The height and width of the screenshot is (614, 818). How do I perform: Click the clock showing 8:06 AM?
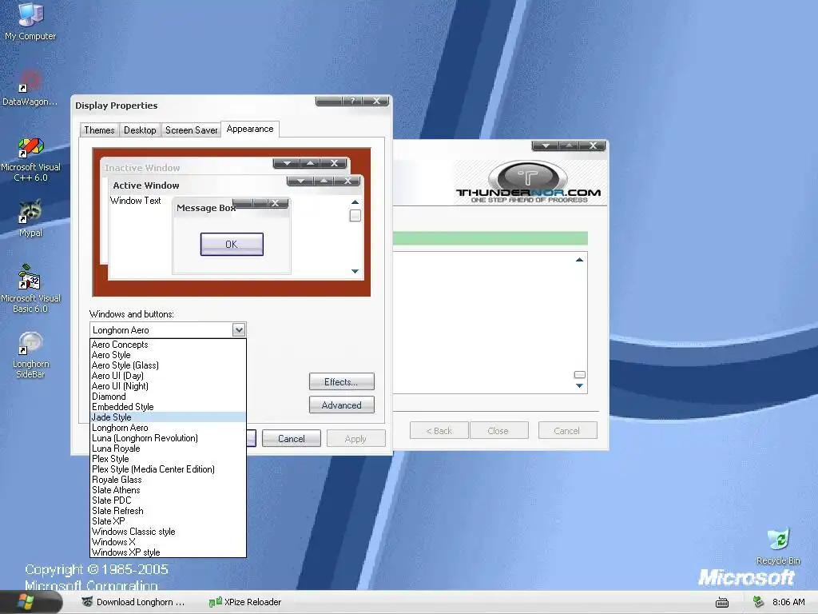point(788,602)
